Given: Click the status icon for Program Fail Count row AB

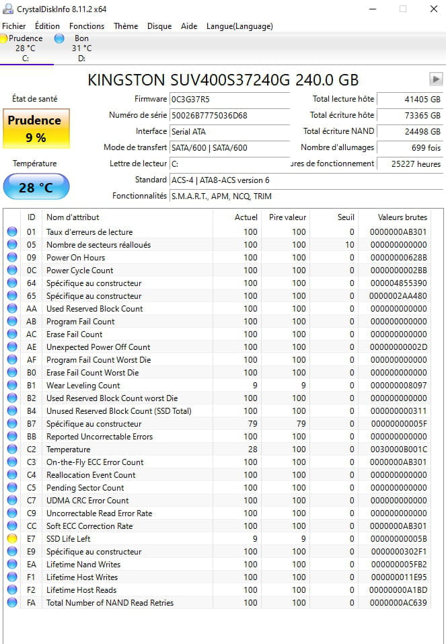Looking at the screenshot, I should click(x=12, y=321).
